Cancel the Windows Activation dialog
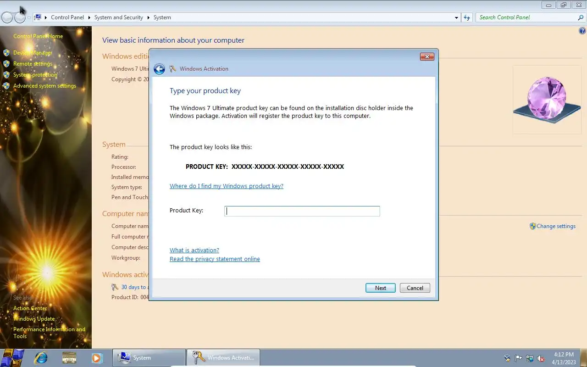Viewport: 587px width, 367px height. [x=415, y=288]
